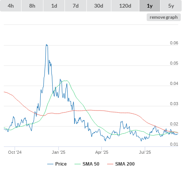This screenshot has width=182, height=174.
Task: Click the Apr '25 x-axis label
Action: [x=102, y=152]
